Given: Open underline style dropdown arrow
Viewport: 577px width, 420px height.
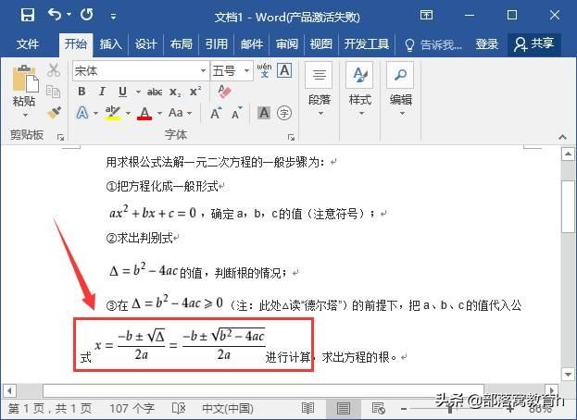Looking at the screenshot, I should coord(138,92).
